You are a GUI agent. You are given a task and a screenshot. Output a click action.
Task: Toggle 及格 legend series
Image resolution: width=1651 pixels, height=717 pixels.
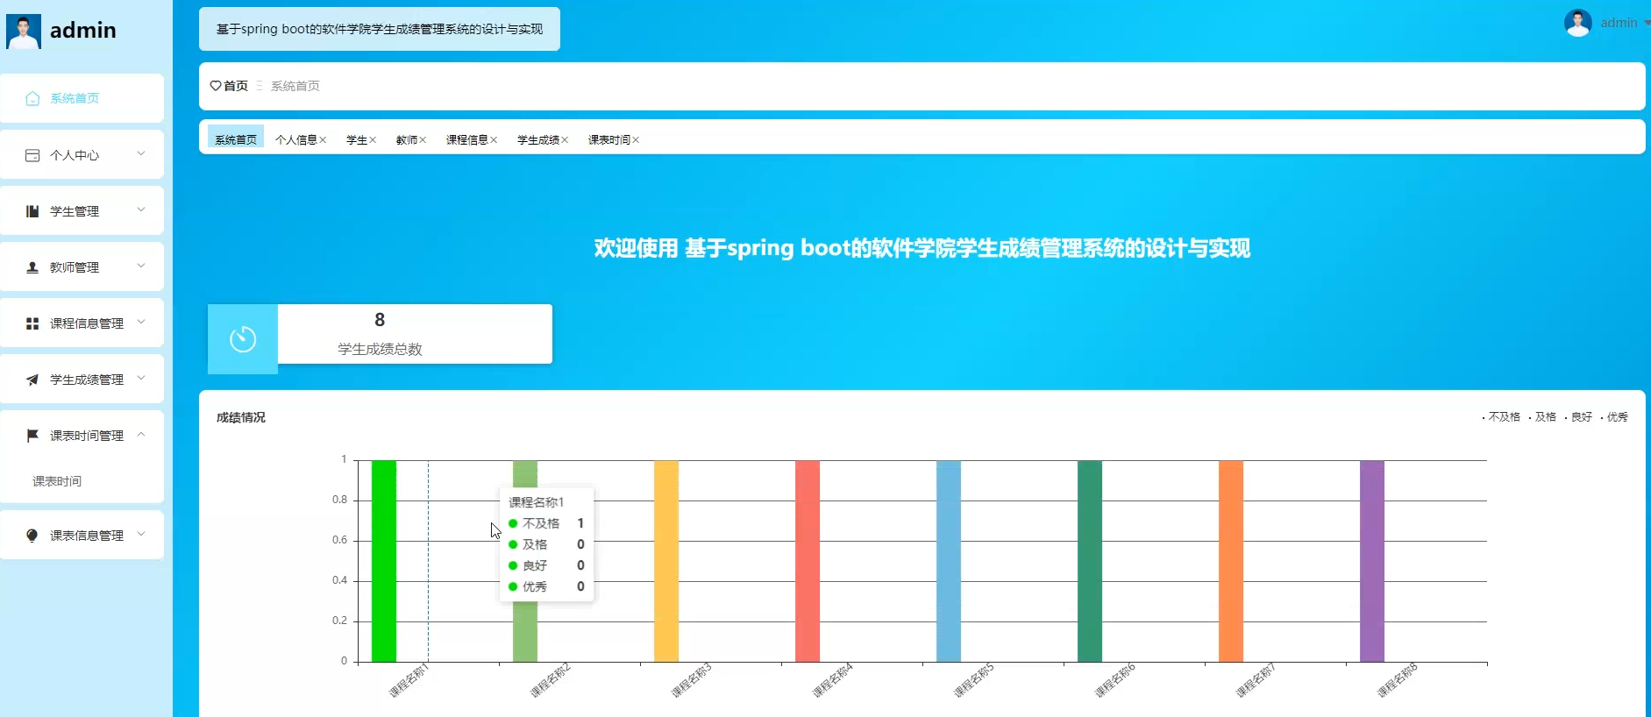1542,417
